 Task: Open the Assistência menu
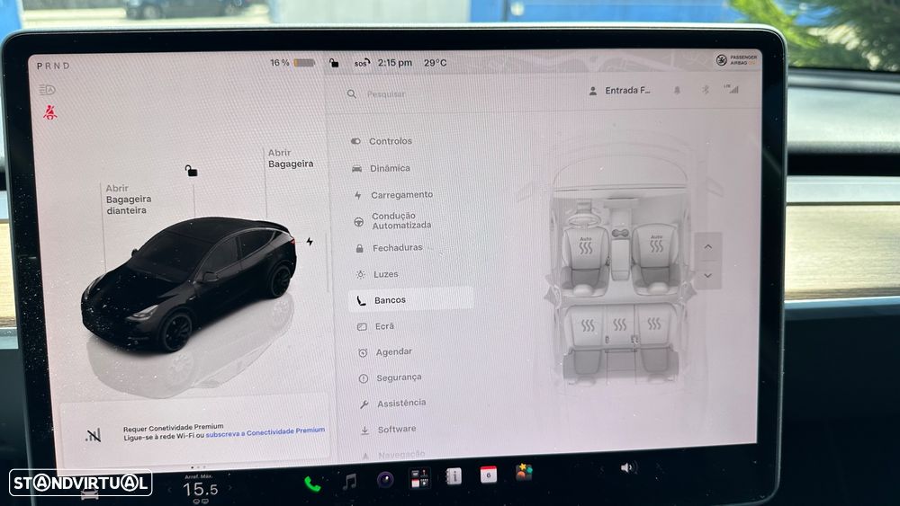tap(393, 404)
